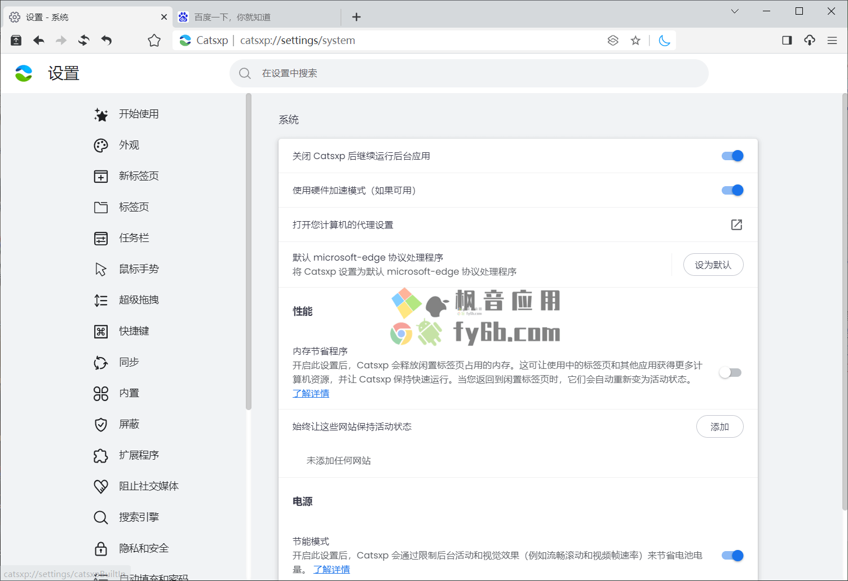This screenshot has width=848, height=581.
Task: Click the main page scrollbar thumb
Action: pos(845,302)
